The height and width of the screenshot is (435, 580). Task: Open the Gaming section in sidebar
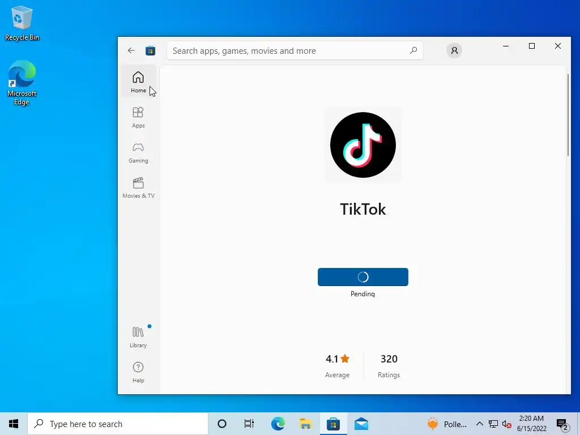[138, 152]
